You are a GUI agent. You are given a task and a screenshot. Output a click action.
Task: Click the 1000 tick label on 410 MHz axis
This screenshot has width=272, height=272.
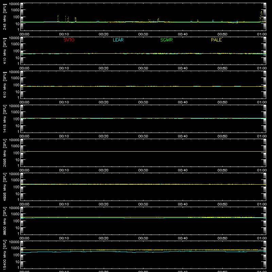(x=15, y=44)
